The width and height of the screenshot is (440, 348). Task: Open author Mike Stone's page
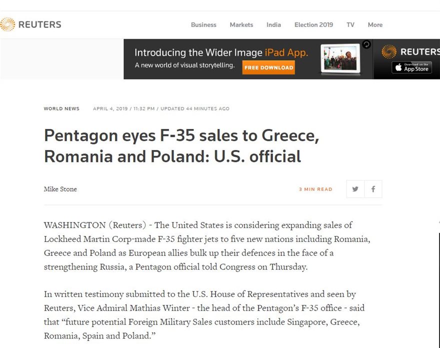tap(60, 189)
